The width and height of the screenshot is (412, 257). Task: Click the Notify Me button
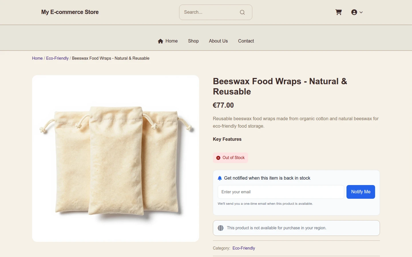361,192
